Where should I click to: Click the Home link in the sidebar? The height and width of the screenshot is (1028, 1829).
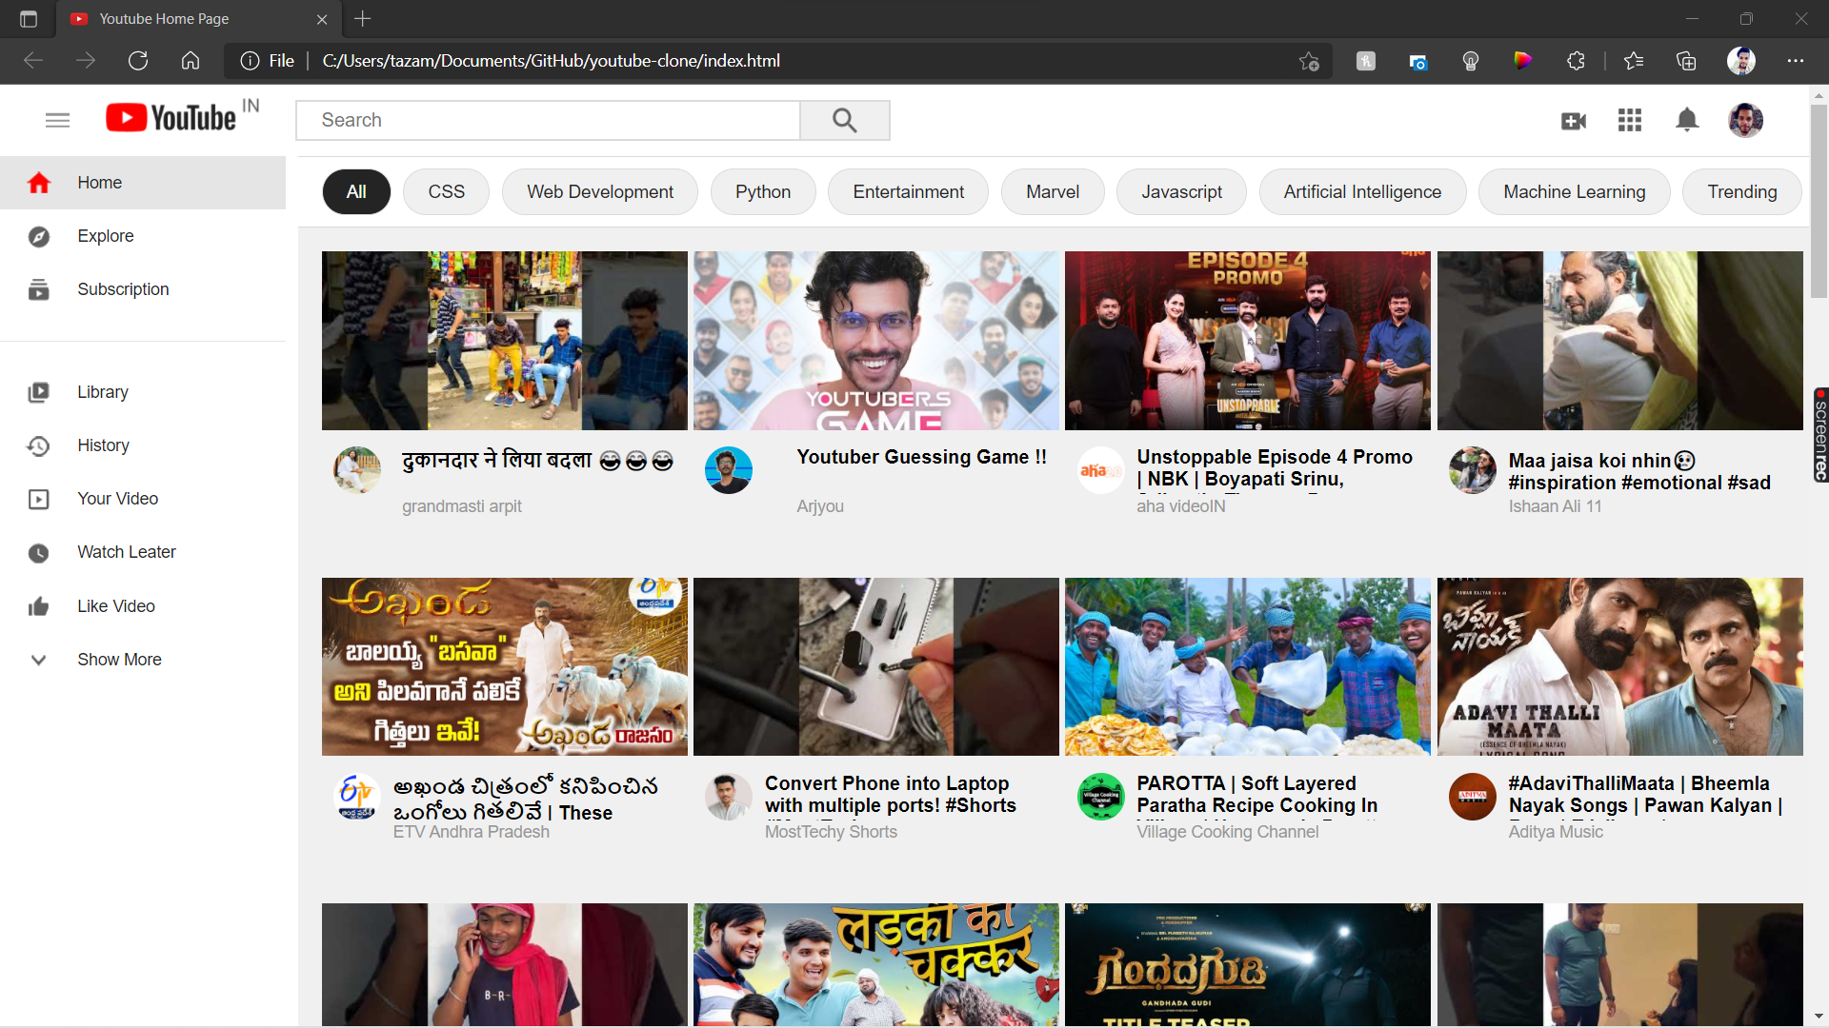tap(98, 182)
